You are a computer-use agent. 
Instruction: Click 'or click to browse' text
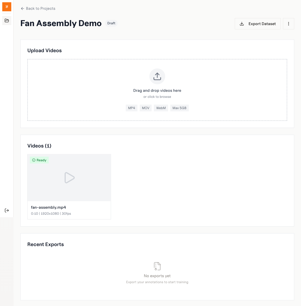157,97
